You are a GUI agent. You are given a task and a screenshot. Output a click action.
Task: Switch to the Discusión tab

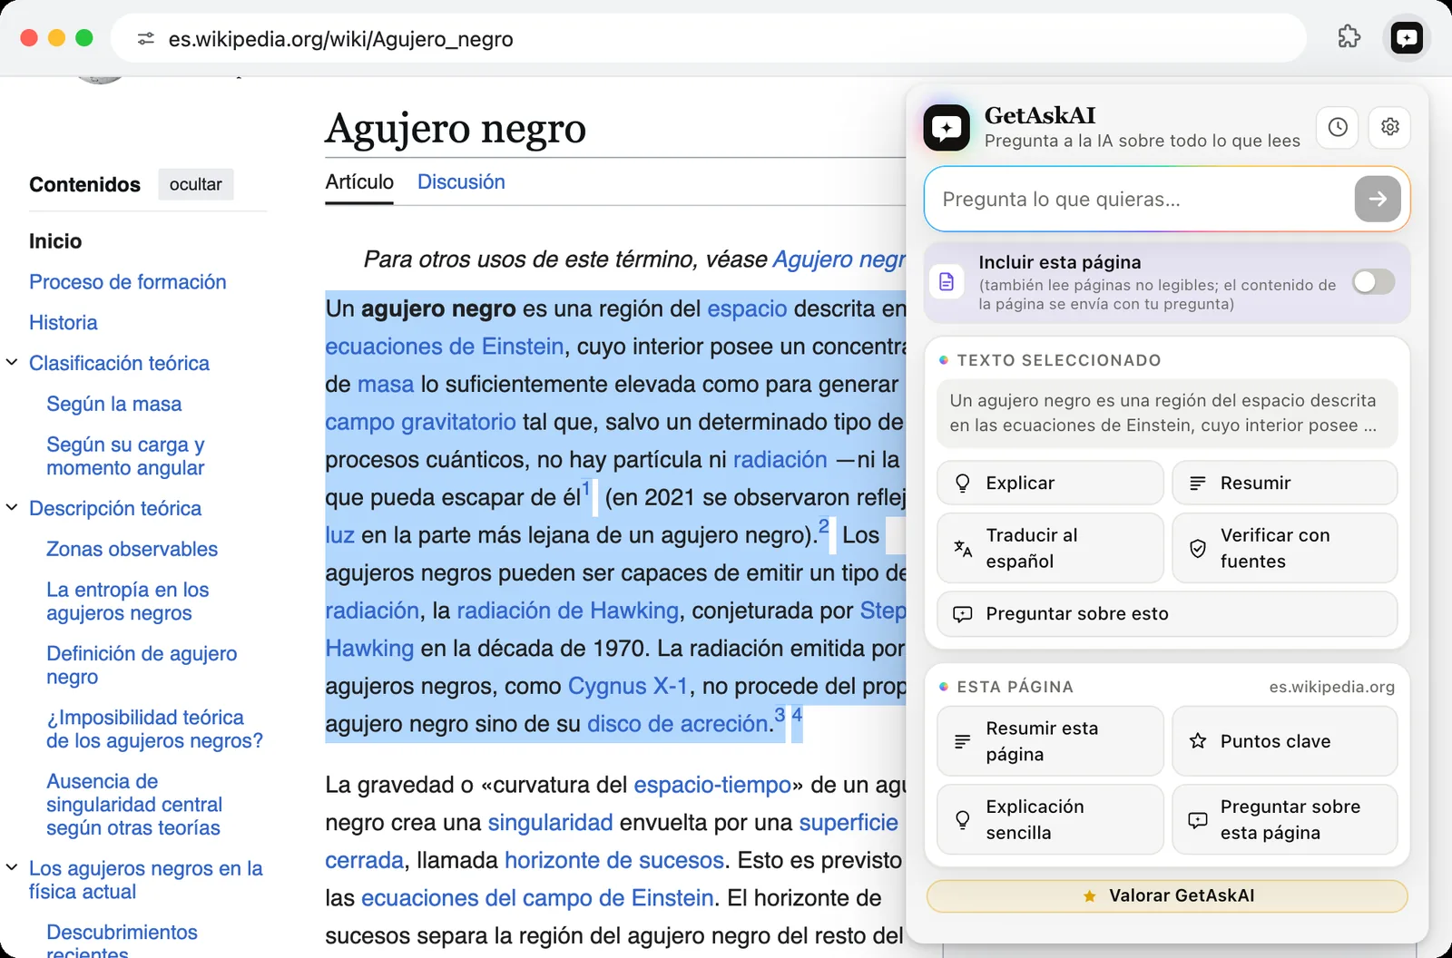[461, 182]
